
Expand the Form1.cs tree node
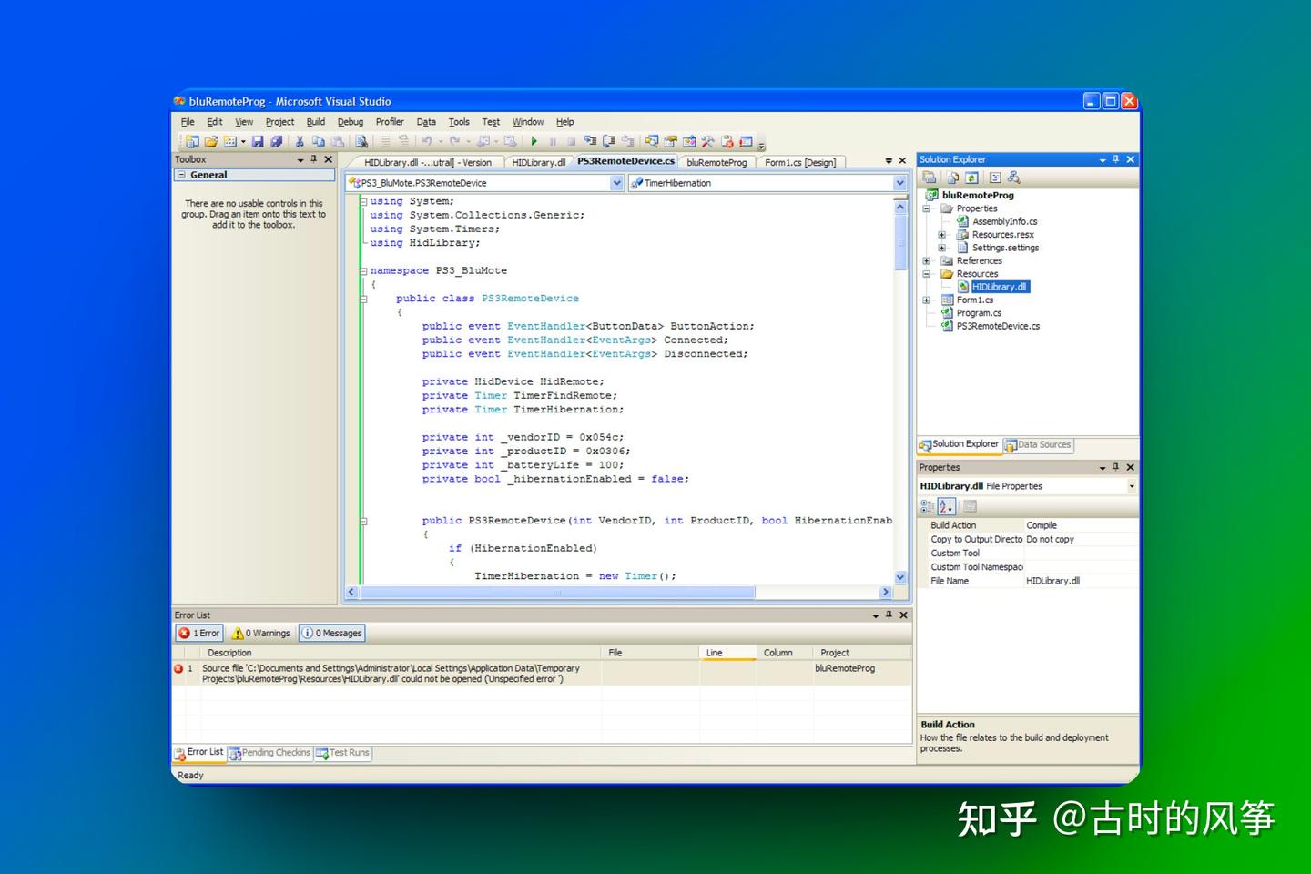(927, 300)
